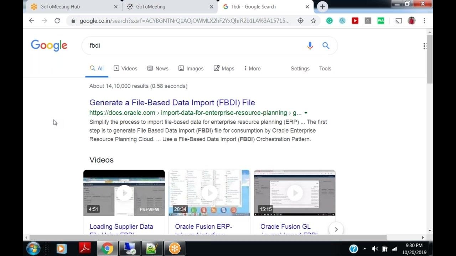The width and height of the screenshot is (456, 256).
Task: Show hidden system tray icons
Action: (364, 249)
